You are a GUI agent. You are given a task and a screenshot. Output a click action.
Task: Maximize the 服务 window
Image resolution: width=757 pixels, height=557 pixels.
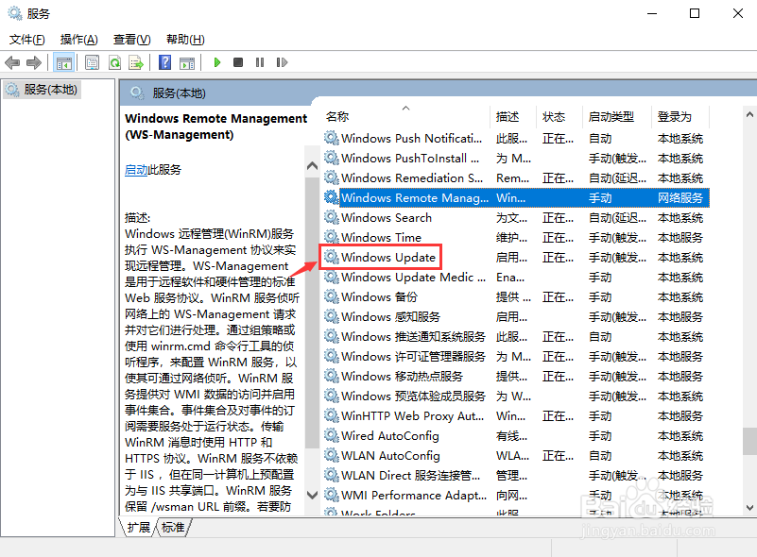tap(695, 13)
